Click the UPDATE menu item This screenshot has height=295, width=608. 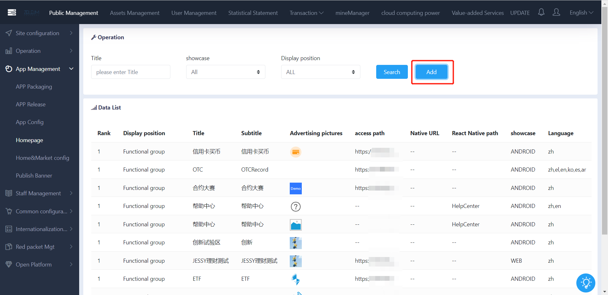coord(520,13)
